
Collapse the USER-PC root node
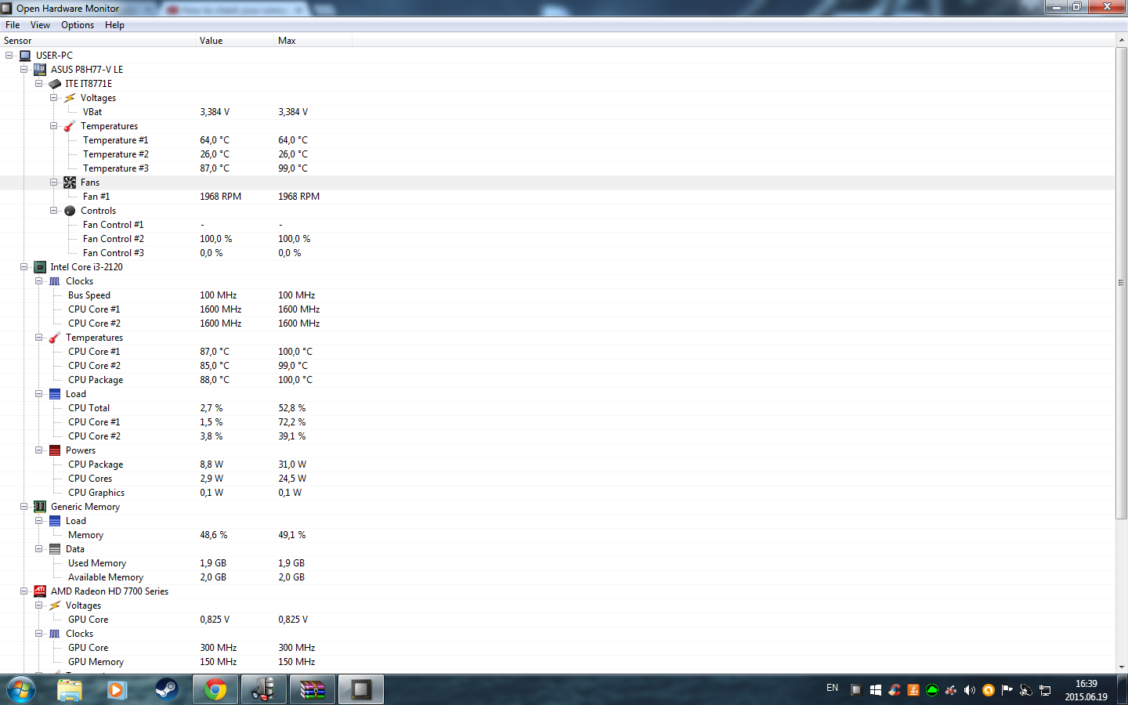[9, 56]
